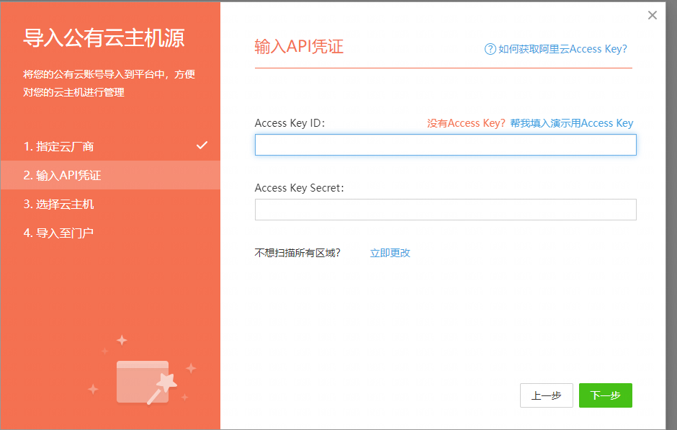Click the 上一步 button
Viewport: 677px width, 430px height.
[x=546, y=395]
